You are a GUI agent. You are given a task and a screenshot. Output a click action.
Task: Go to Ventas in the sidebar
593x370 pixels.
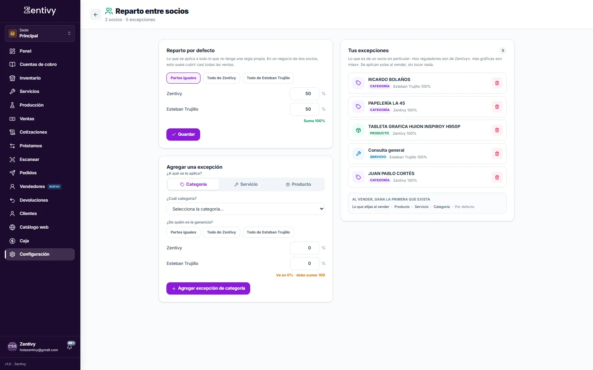40,119
